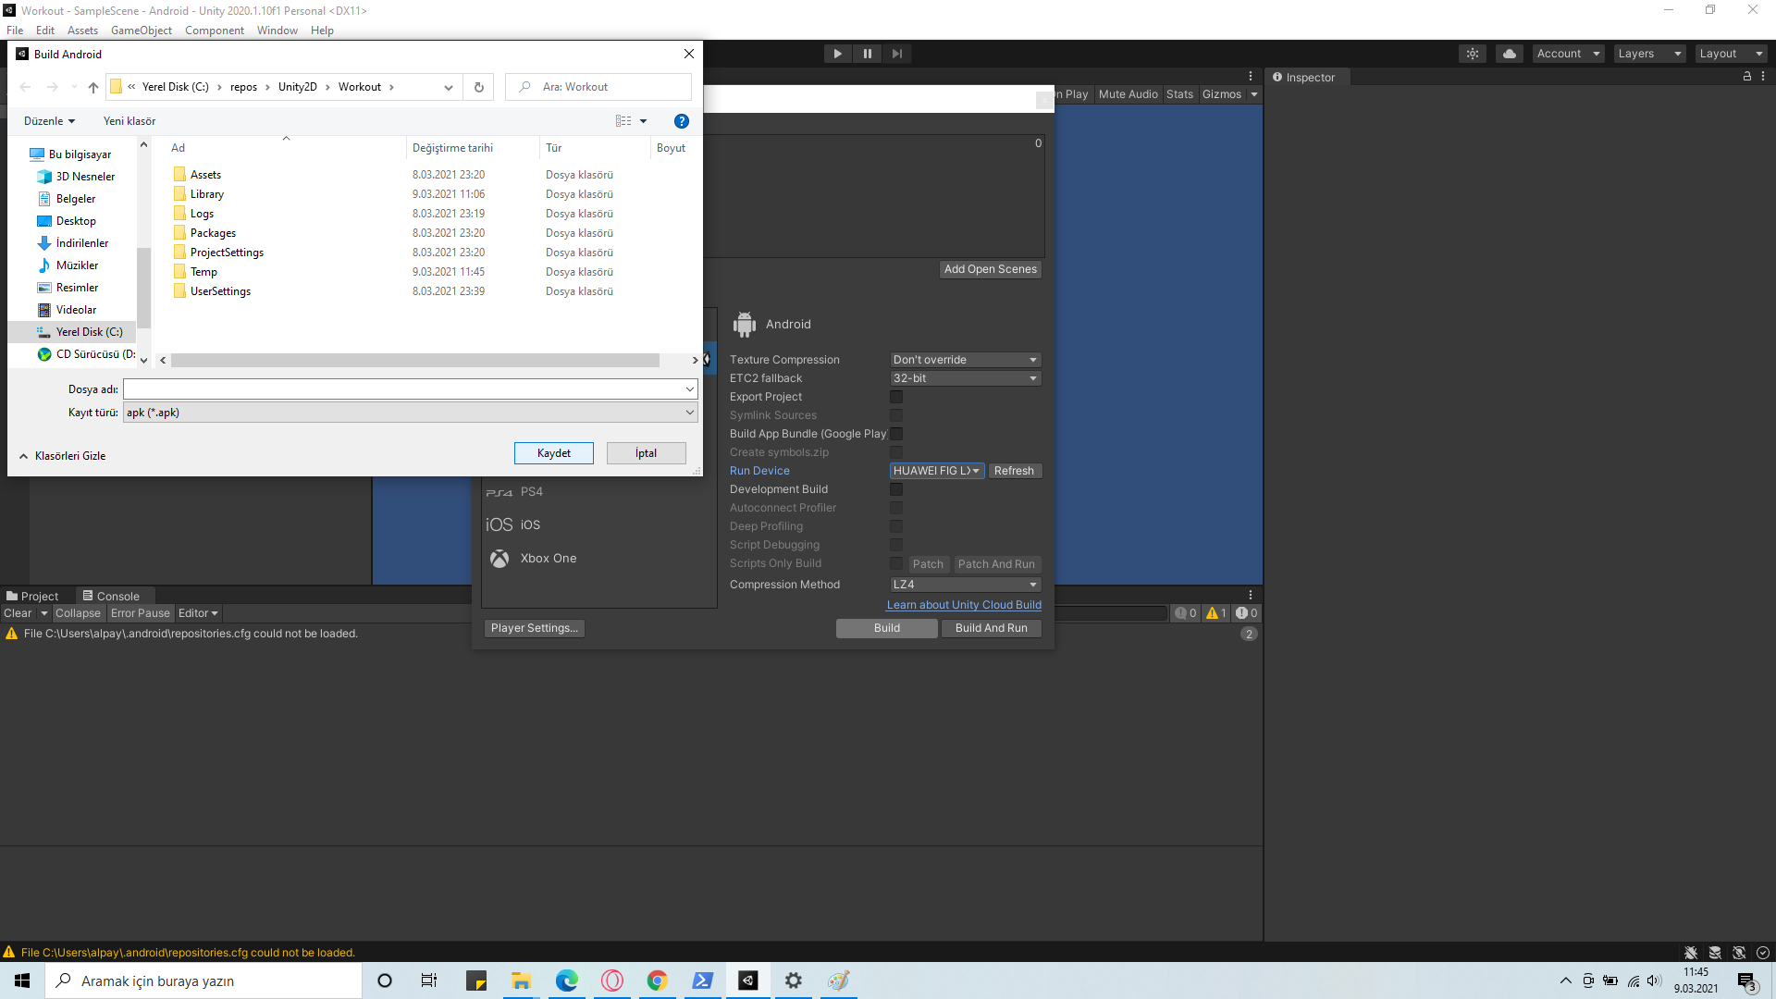
Task: Enable Build App Bundle (Google Play)
Action: coord(896,434)
